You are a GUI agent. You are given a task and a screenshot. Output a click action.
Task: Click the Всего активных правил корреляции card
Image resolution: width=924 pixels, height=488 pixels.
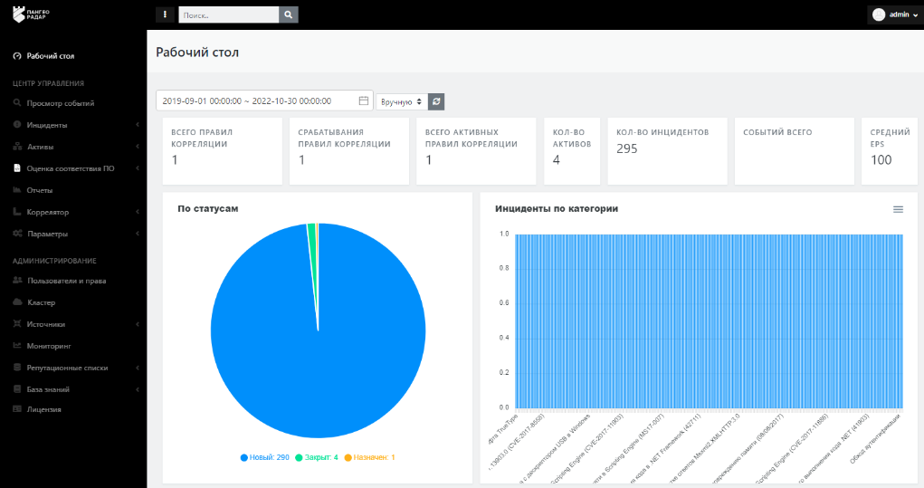476,151
